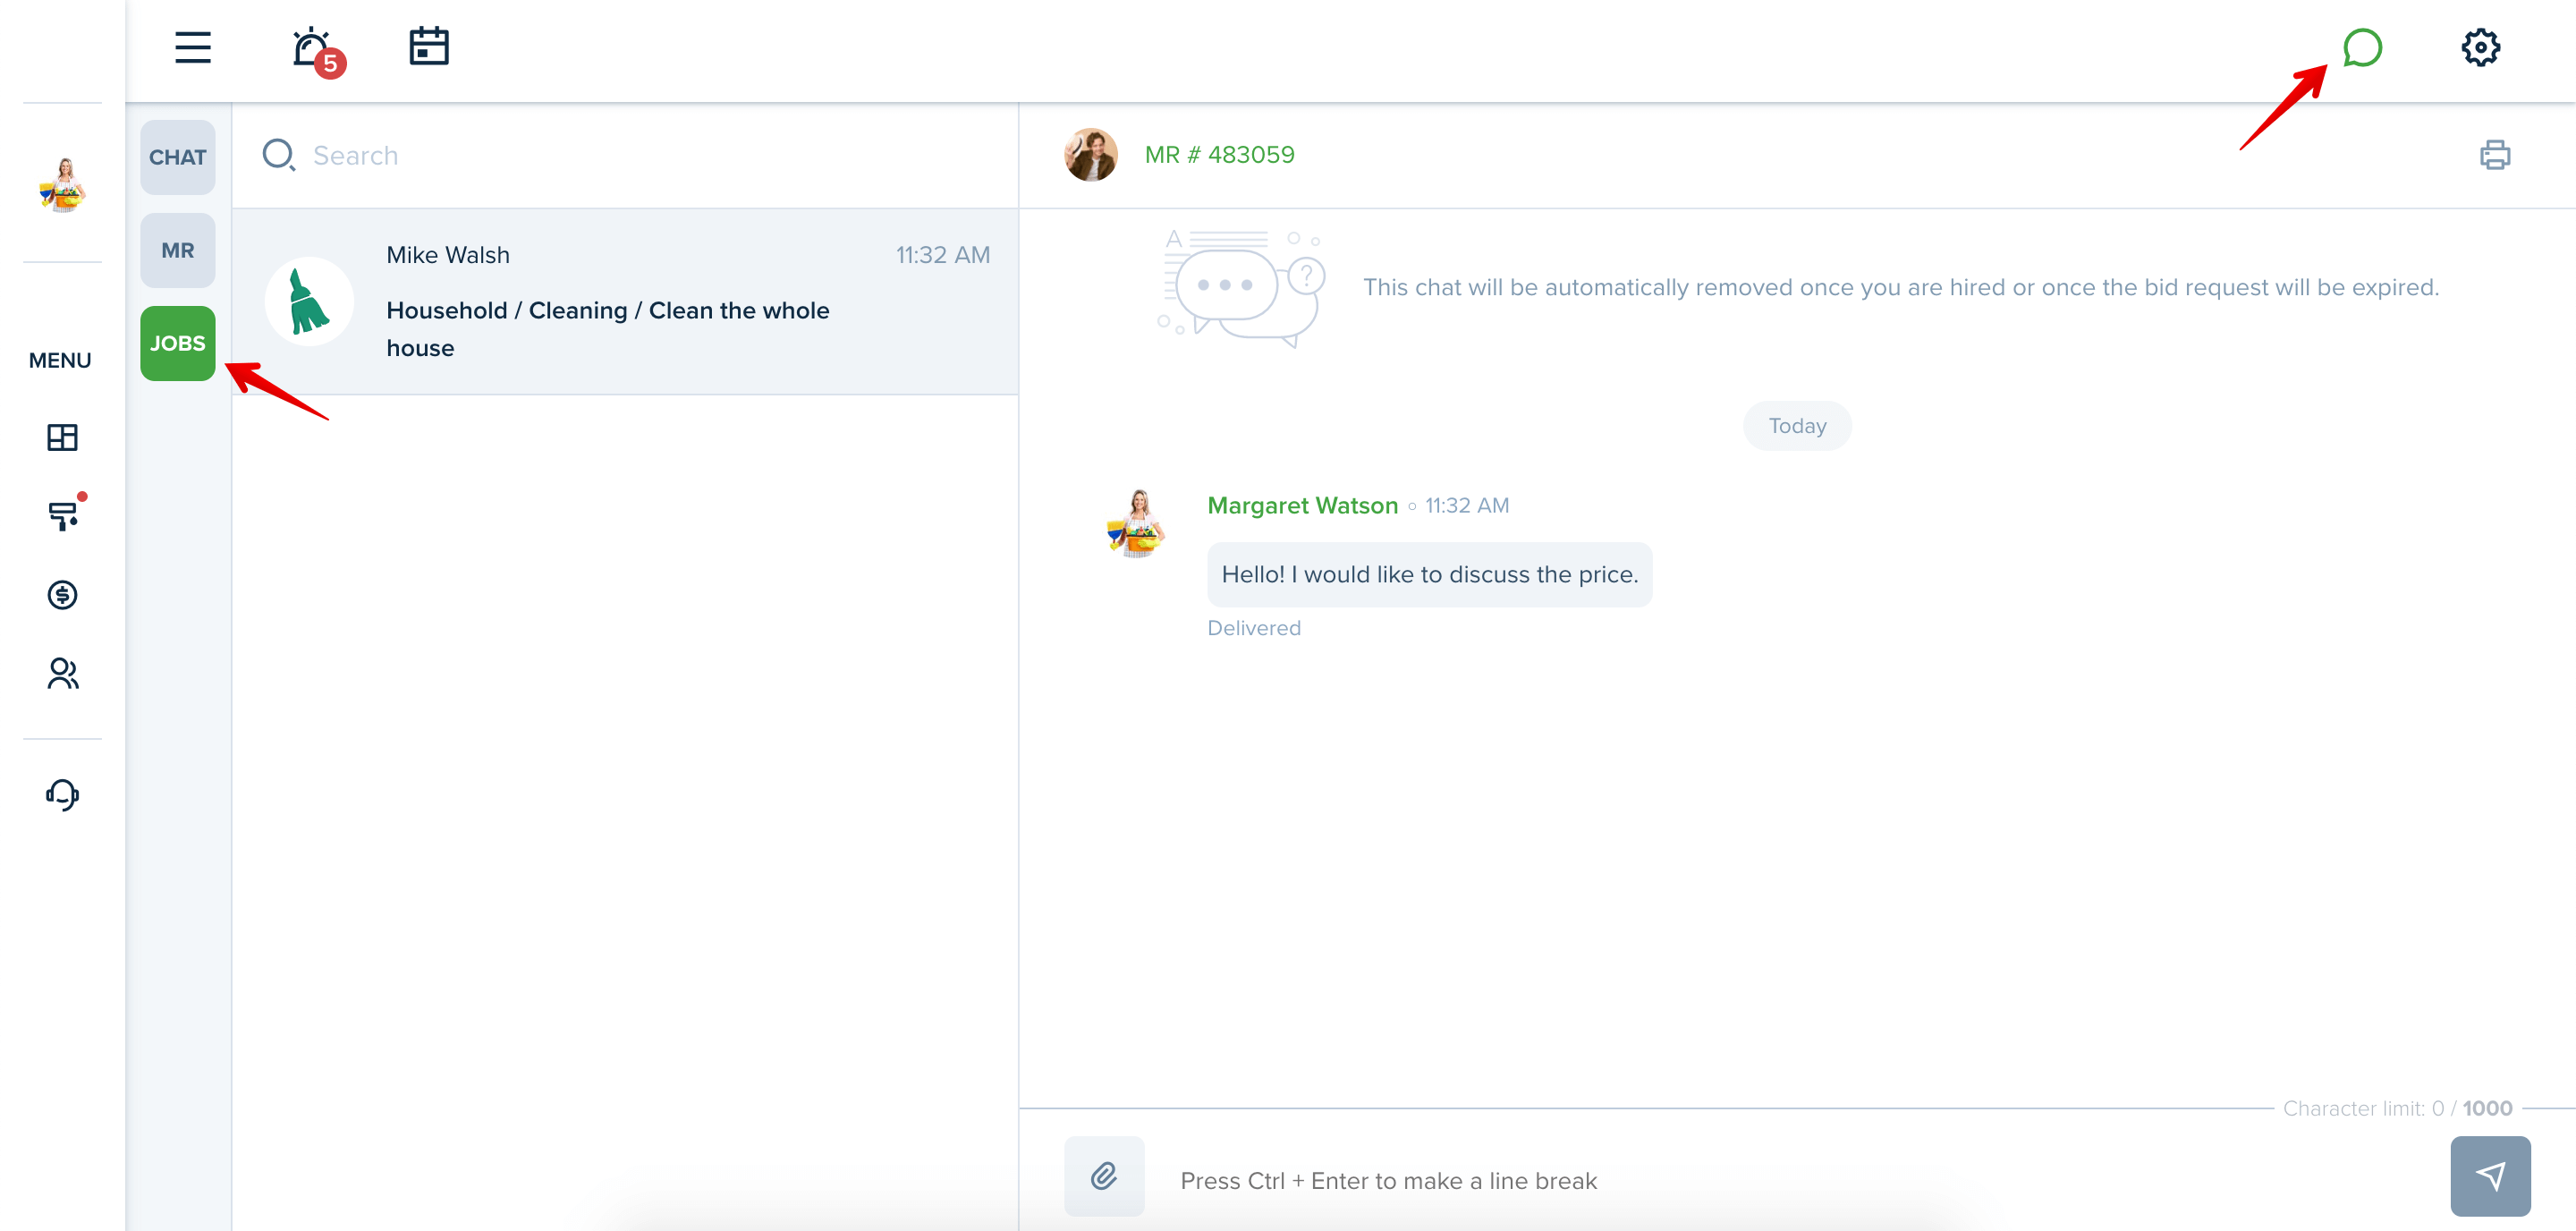Switch to the CHAT tab
Image resolution: width=2576 pixels, height=1231 pixels.
(177, 157)
